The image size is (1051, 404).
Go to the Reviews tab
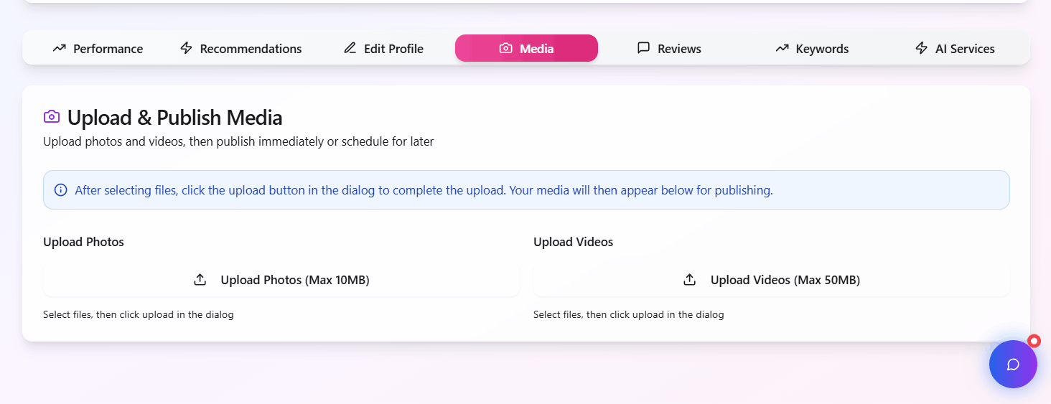[669, 49]
